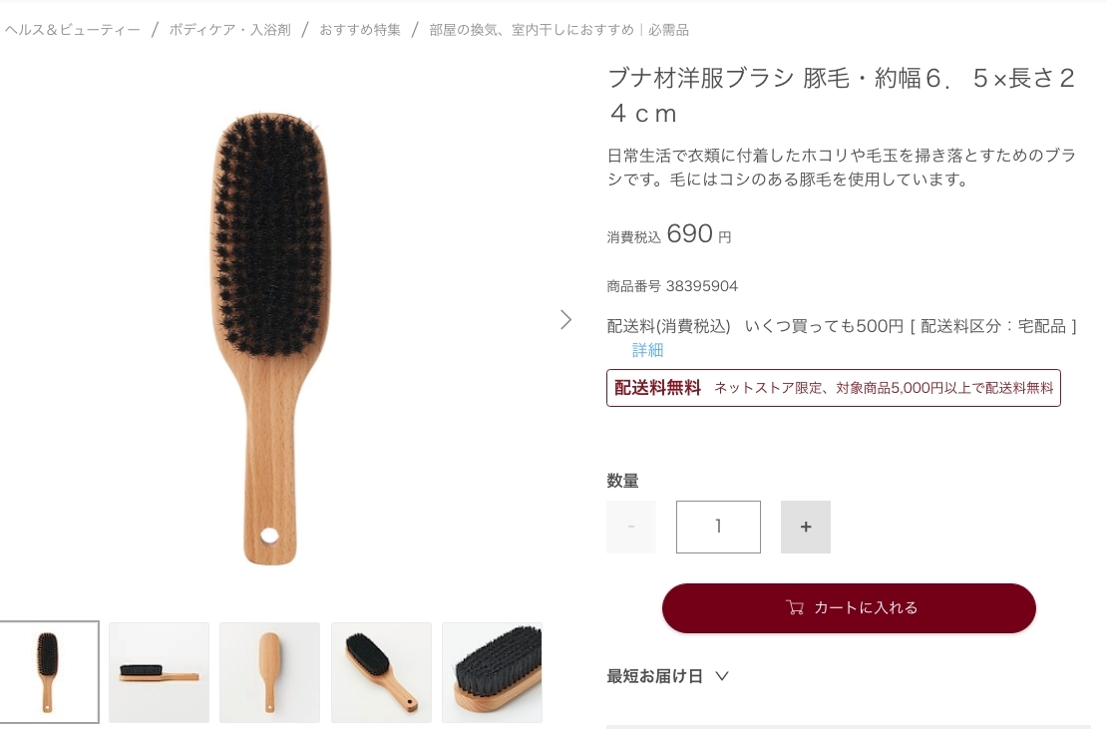Select the angled brush thumbnail

(381, 672)
